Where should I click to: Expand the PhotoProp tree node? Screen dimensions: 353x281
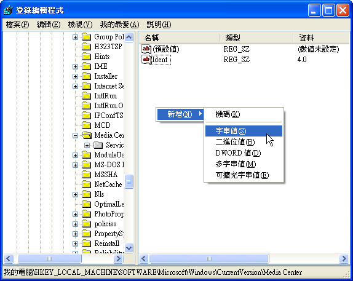(75, 214)
